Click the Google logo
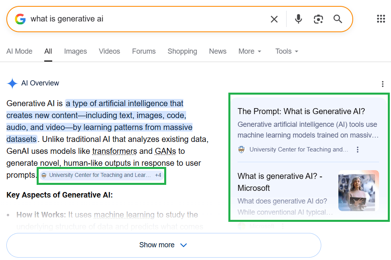391x260 pixels. click(x=20, y=19)
